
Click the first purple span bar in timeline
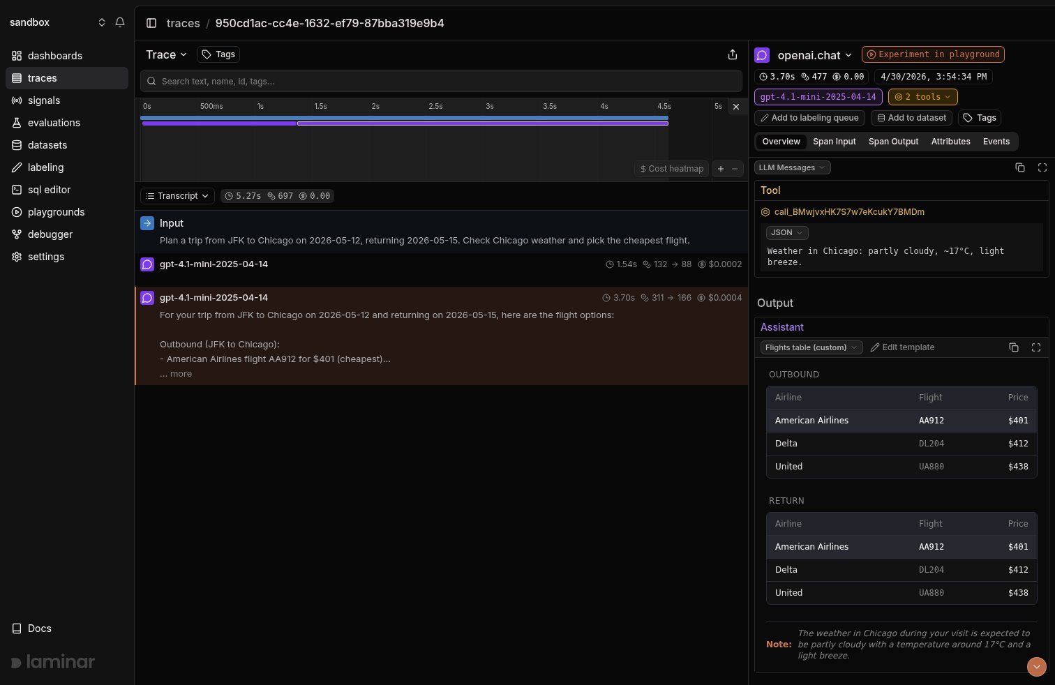pos(219,123)
